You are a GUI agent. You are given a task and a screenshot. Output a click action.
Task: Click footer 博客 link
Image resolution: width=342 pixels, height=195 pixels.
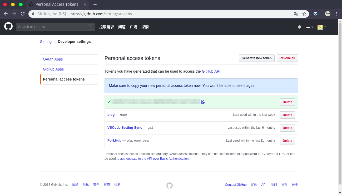coord(284,185)
